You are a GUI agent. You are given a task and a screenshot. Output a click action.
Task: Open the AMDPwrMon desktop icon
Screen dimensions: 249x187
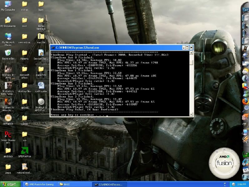tap(25, 150)
